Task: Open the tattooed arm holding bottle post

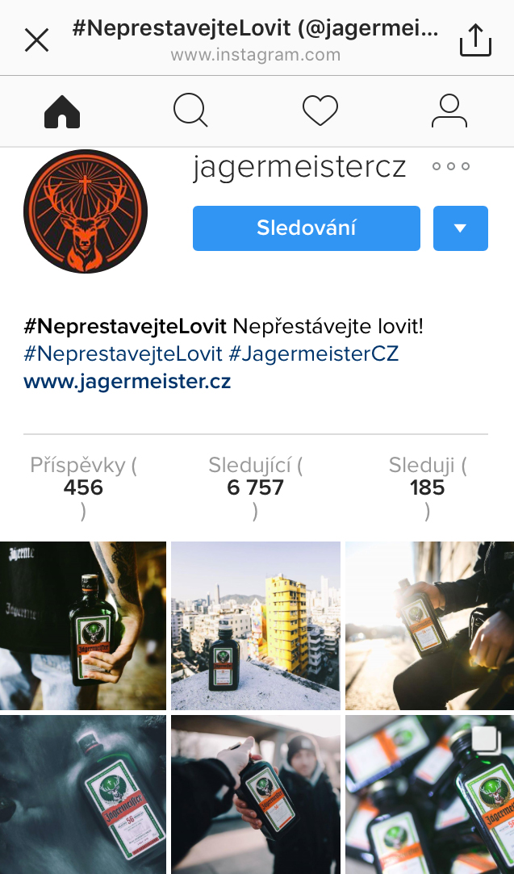Action: (83, 625)
